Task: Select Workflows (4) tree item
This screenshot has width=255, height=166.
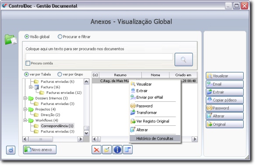Action: pyautogui.click(x=47, y=121)
